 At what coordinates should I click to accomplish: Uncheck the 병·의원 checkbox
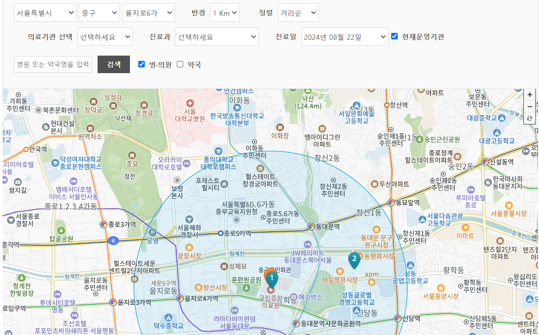point(141,64)
